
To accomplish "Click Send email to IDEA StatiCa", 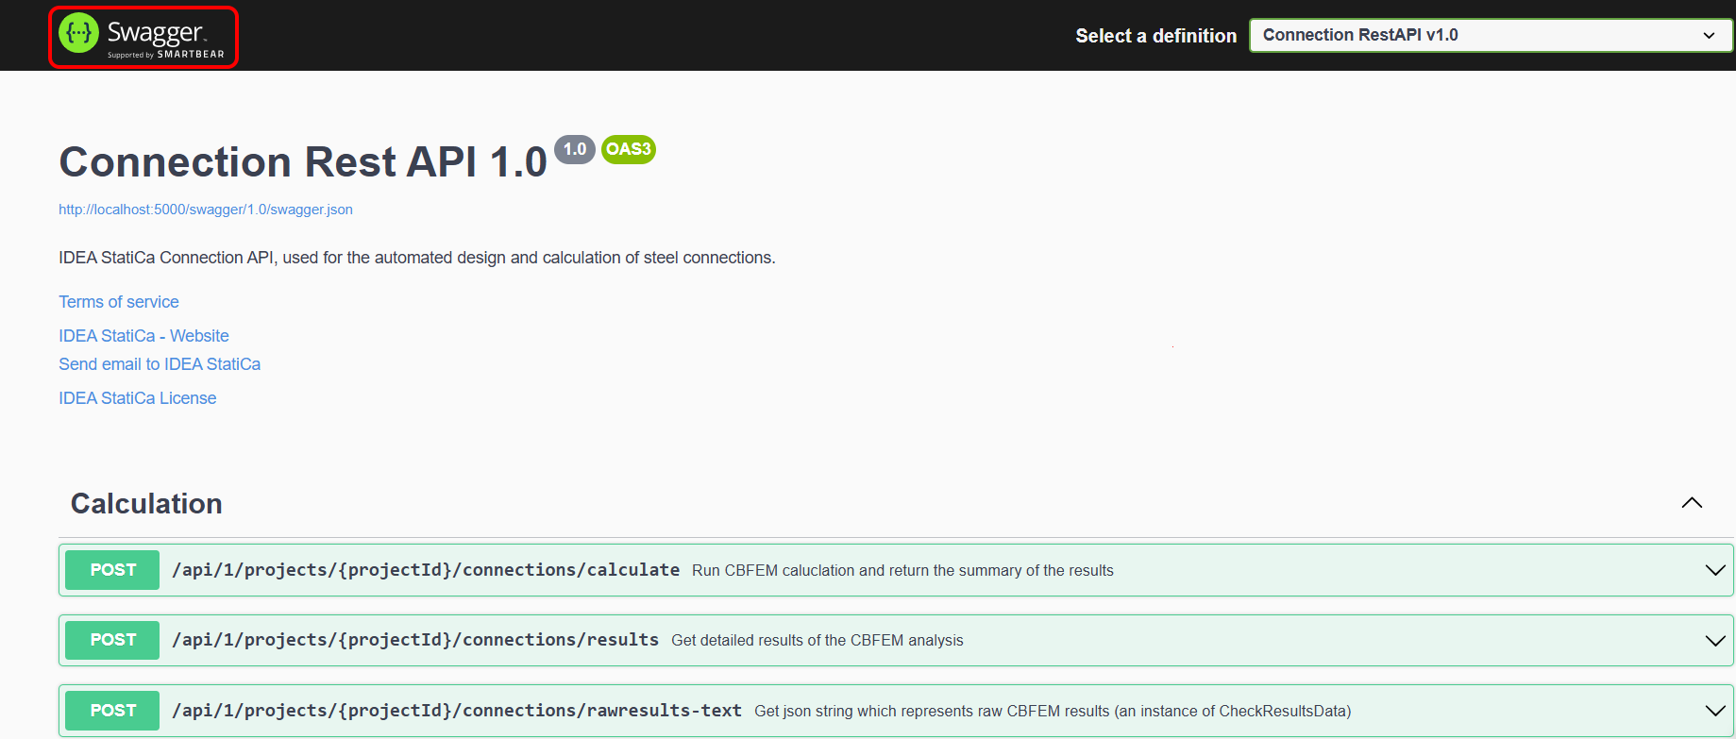I will click(160, 364).
